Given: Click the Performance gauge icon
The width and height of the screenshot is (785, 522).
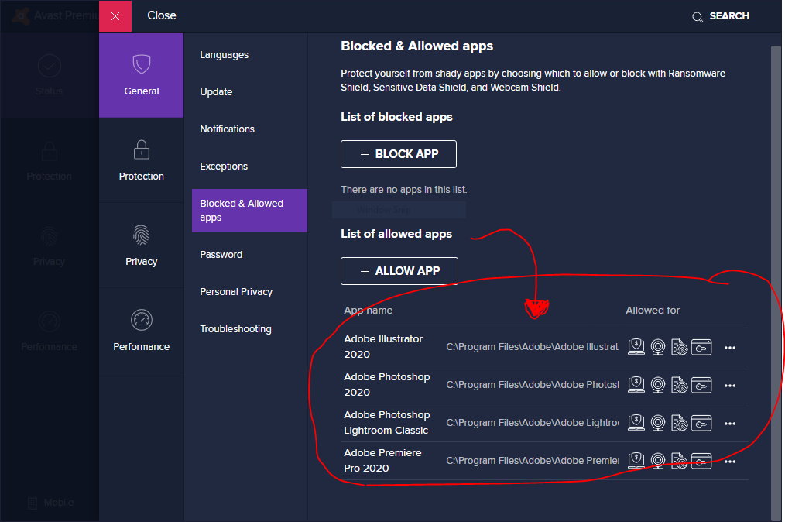Looking at the screenshot, I should coord(142,320).
